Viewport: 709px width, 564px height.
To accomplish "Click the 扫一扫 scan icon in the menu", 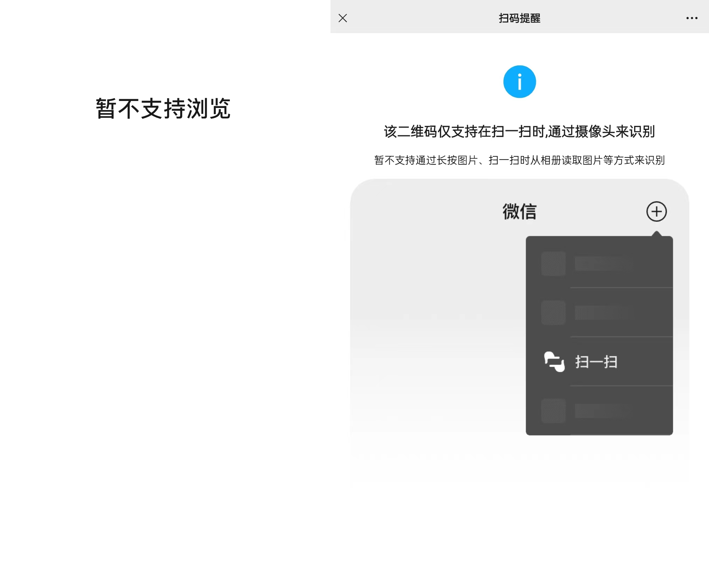I will coord(554,361).
